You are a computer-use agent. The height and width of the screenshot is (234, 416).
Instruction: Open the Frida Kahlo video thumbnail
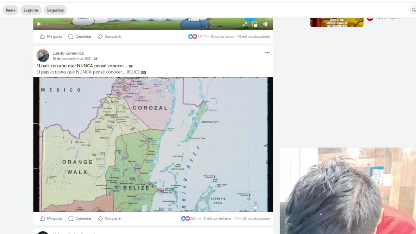337,22
